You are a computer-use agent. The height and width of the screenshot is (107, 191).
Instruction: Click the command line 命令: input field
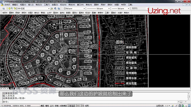pyautogui.click(x=90, y=102)
